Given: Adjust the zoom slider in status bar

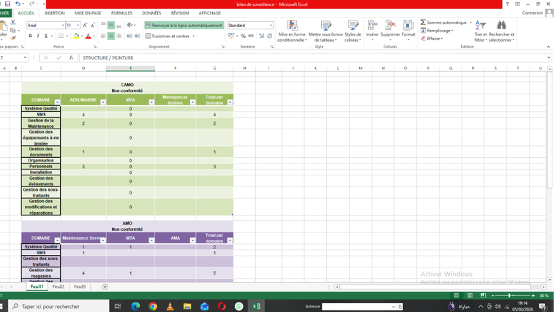Looking at the screenshot, I should (x=510, y=295).
